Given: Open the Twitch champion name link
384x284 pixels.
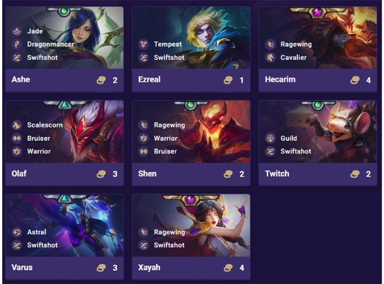Looking at the screenshot, I should (x=277, y=174).
